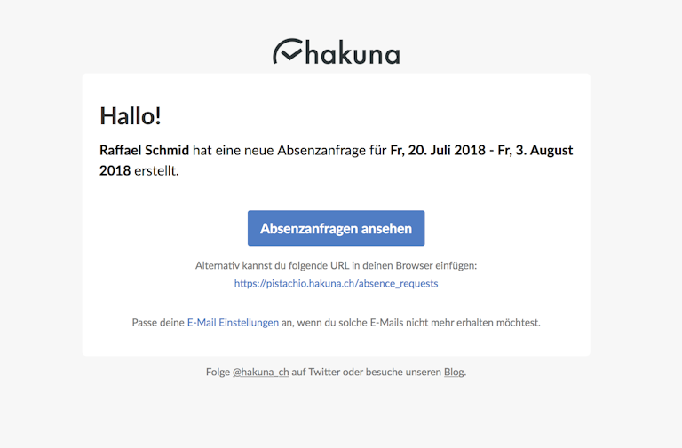Click the word Absenzanfrage in the message
The width and height of the screenshot is (682, 448).
[x=321, y=150]
